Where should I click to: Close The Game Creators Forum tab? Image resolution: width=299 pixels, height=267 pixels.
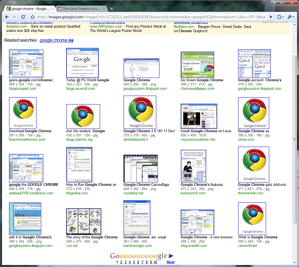pos(104,9)
